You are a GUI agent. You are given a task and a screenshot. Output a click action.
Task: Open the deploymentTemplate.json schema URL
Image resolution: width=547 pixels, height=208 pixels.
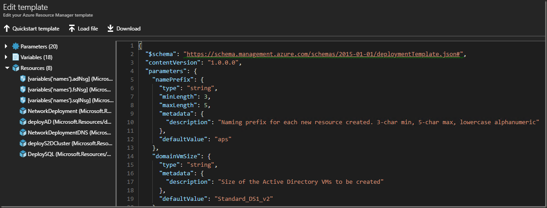(x=324, y=54)
